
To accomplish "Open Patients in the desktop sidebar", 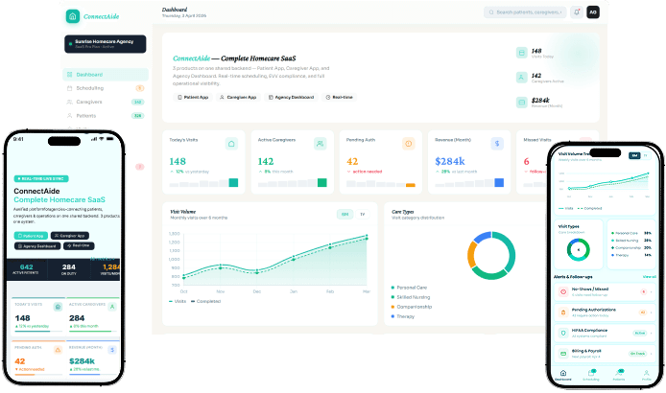I will [x=106, y=115].
